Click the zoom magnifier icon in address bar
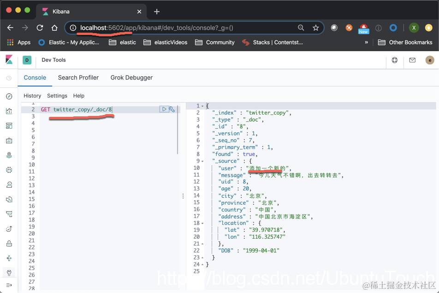 (301, 28)
